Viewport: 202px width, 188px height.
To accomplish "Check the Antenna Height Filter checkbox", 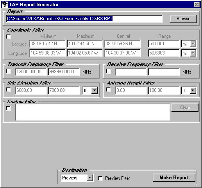I will pyautogui.click(x=108, y=90).
